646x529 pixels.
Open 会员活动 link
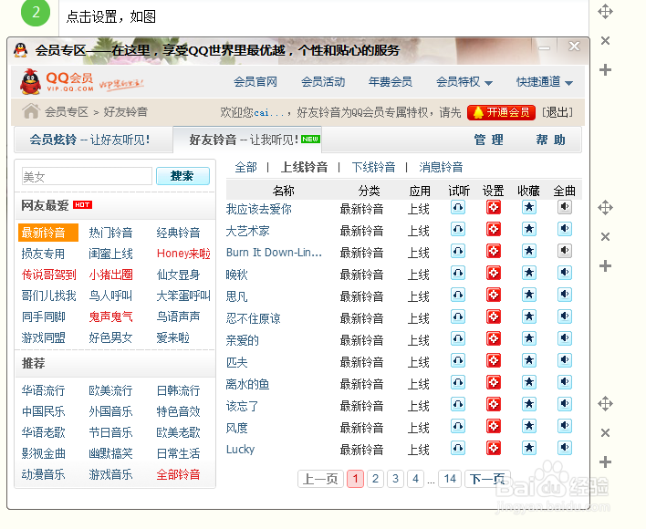323,82
